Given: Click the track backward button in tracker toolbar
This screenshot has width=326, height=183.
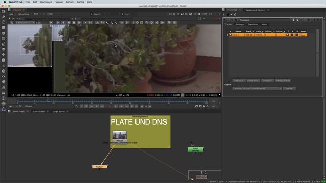Looking at the screenshot, I should 63,22.
